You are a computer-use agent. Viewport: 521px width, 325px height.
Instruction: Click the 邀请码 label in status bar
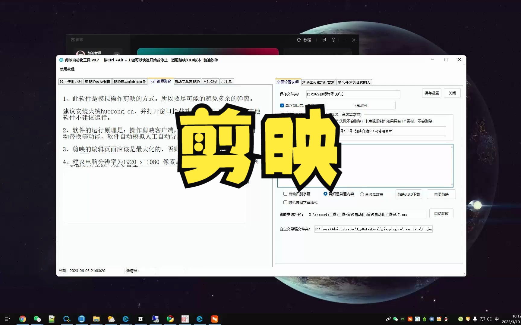(x=132, y=271)
